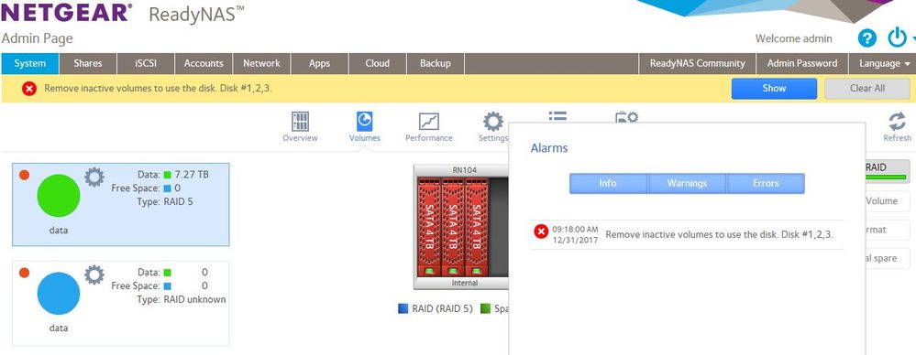This screenshot has height=355, width=916.
Task: Open the Apps tab
Action: tap(320, 63)
